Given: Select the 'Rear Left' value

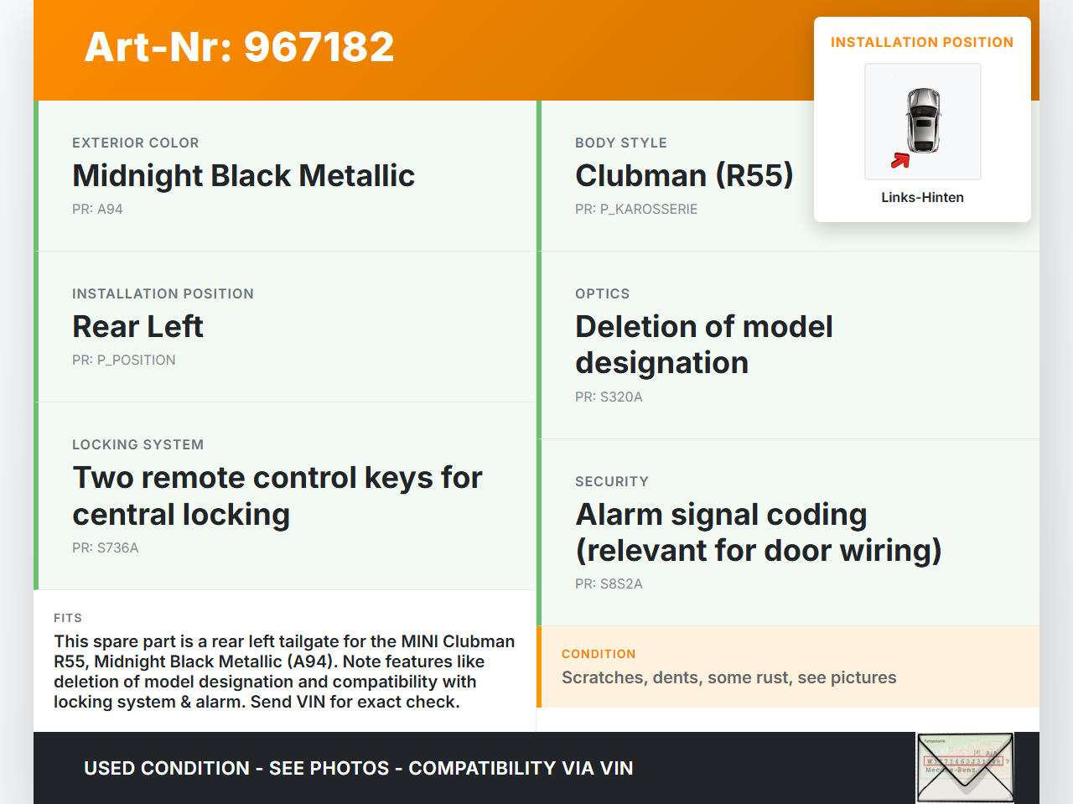Looking at the screenshot, I should pos(138,326).
